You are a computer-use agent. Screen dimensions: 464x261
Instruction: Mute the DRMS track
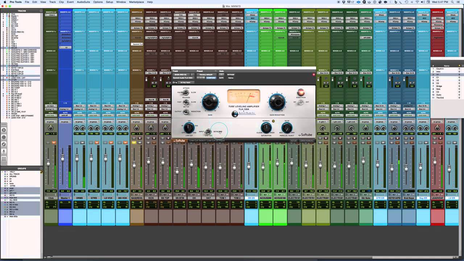pos(82,142)
